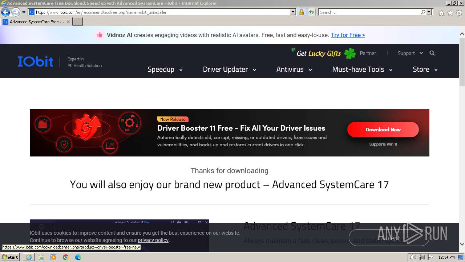The image size is (465, 262).
Task: Click the IObit logo
Action: [36, 61]
